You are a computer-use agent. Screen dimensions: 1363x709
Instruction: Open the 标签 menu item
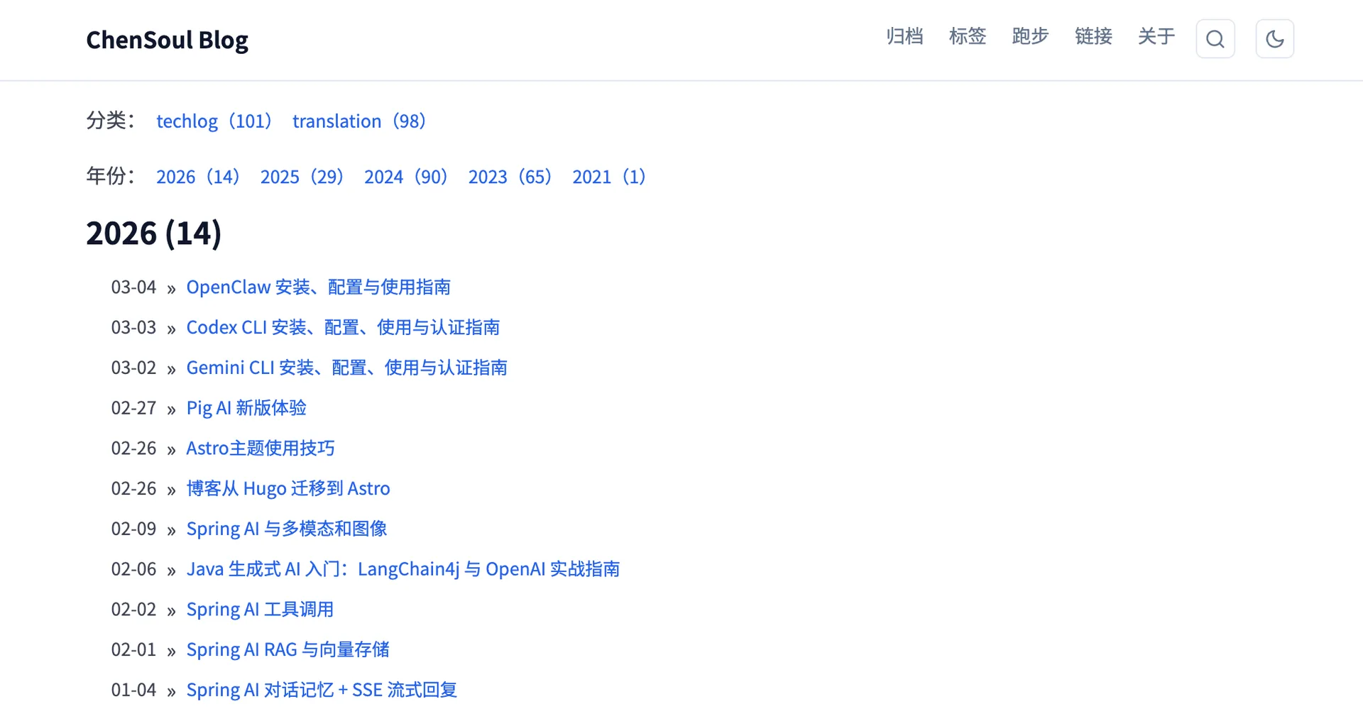[968, 37]
